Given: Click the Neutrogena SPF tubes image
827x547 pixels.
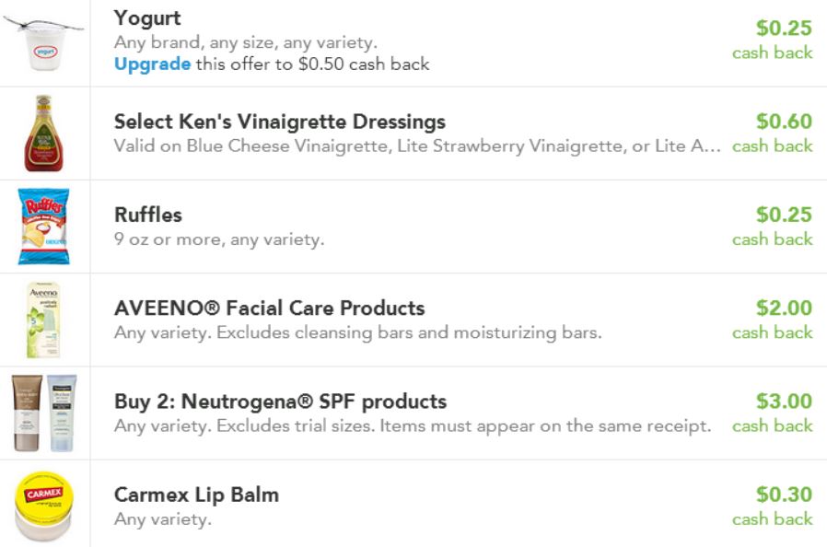Looking at the screenshot, I should tap(43, 413).
